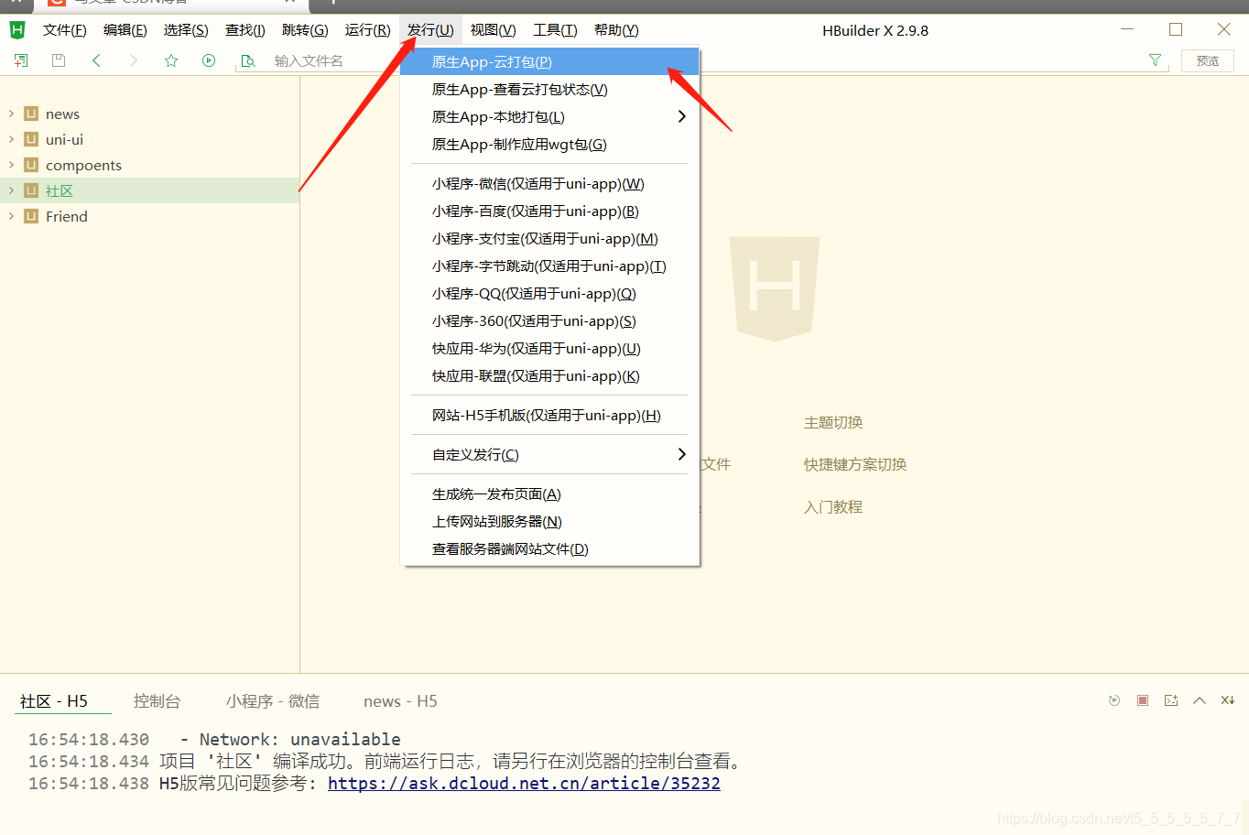
Task: Open the 工具(T) menu
Action: click(555, 30)
